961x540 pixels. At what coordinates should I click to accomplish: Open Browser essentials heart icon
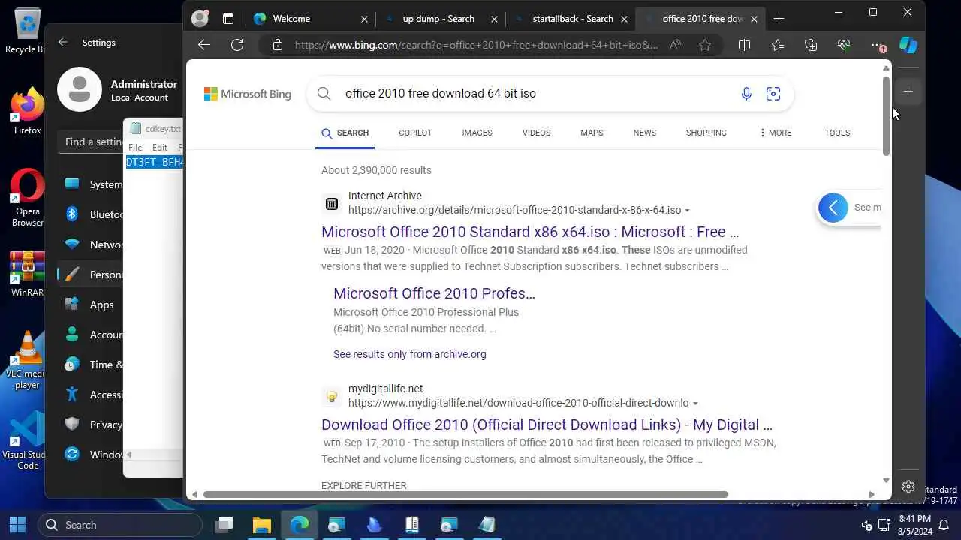[x=844, y=45]
